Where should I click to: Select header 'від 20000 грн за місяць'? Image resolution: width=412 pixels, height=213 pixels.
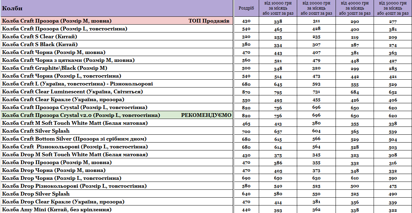click(316, 8)
